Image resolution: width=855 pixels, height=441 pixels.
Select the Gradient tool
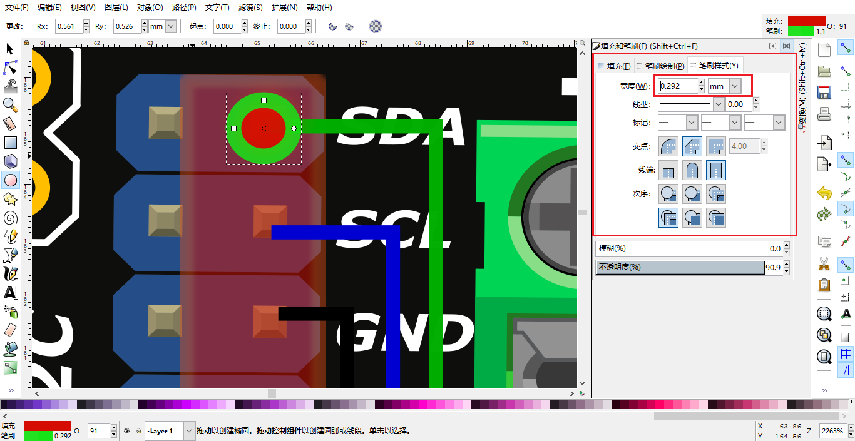10,367
